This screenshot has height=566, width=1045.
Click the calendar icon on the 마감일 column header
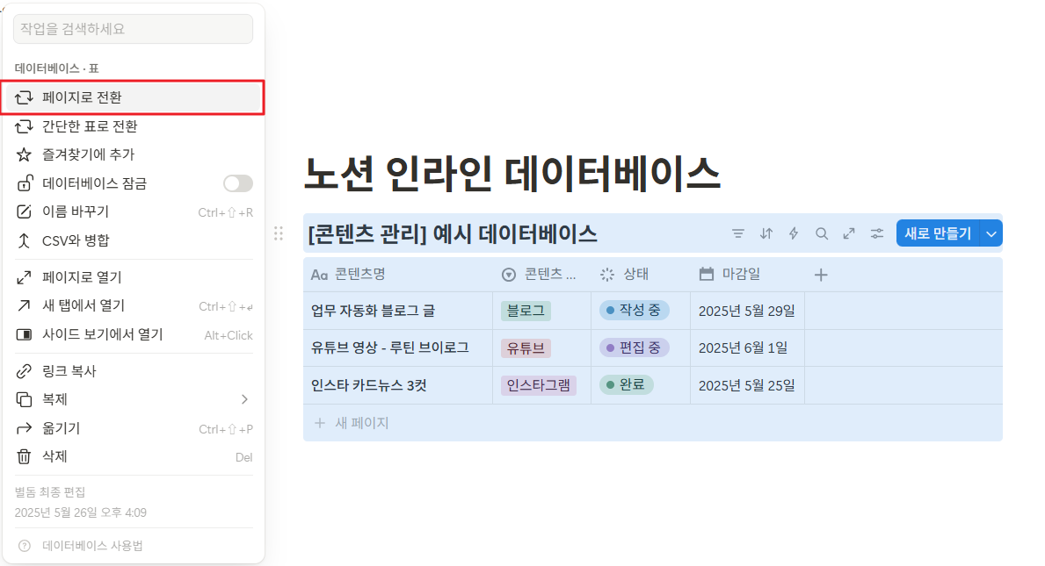tap(707, 274)
